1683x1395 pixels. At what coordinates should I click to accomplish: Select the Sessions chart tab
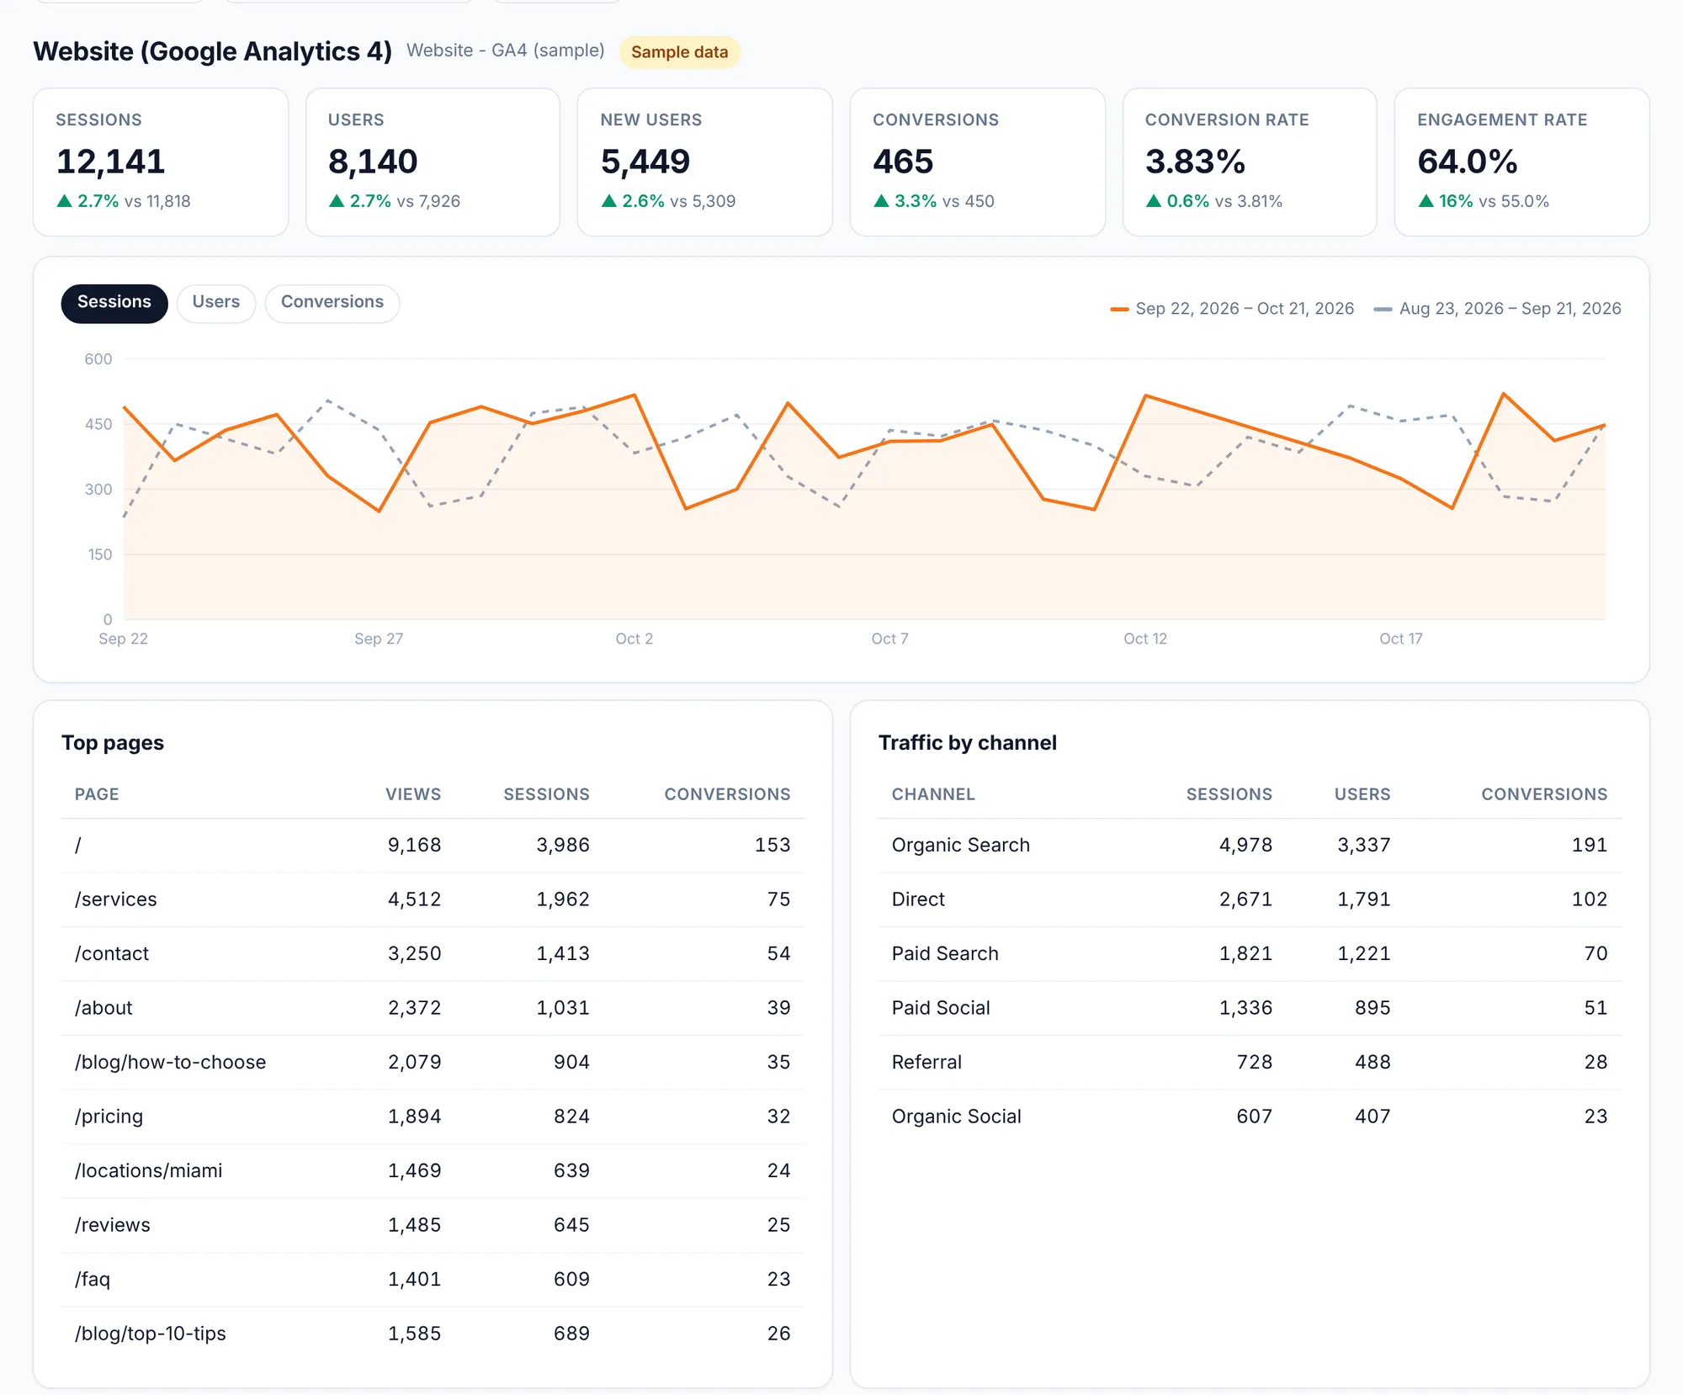click(114, 303)
